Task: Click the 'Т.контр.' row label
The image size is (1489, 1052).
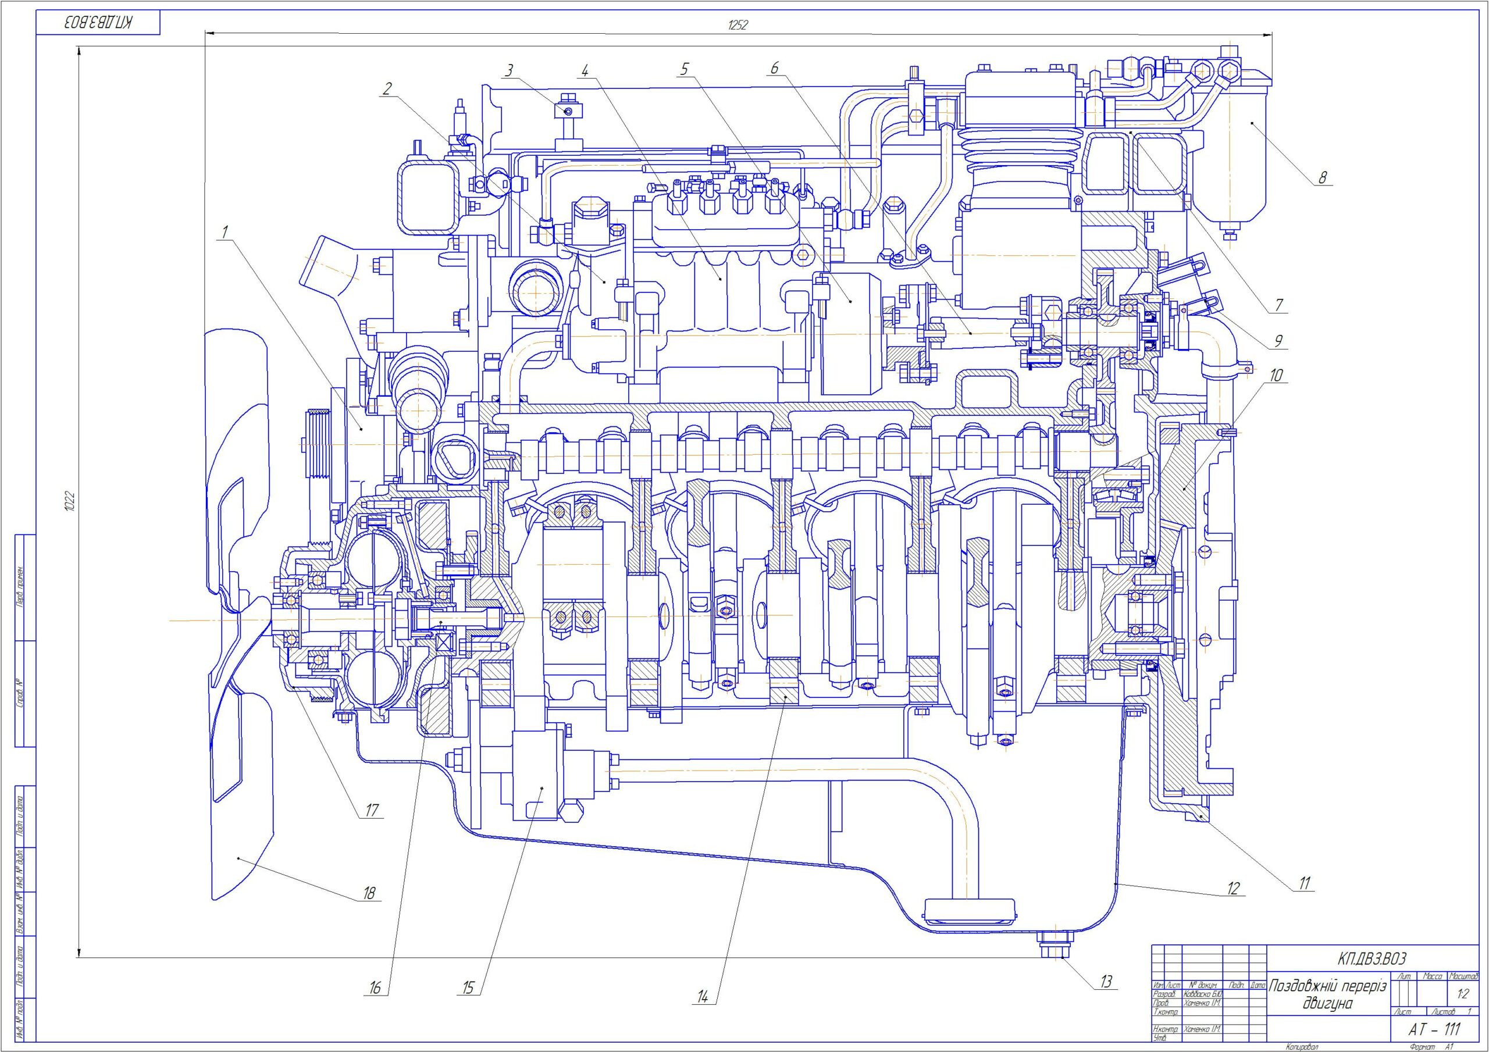Action: (x=1166, y=1012)
